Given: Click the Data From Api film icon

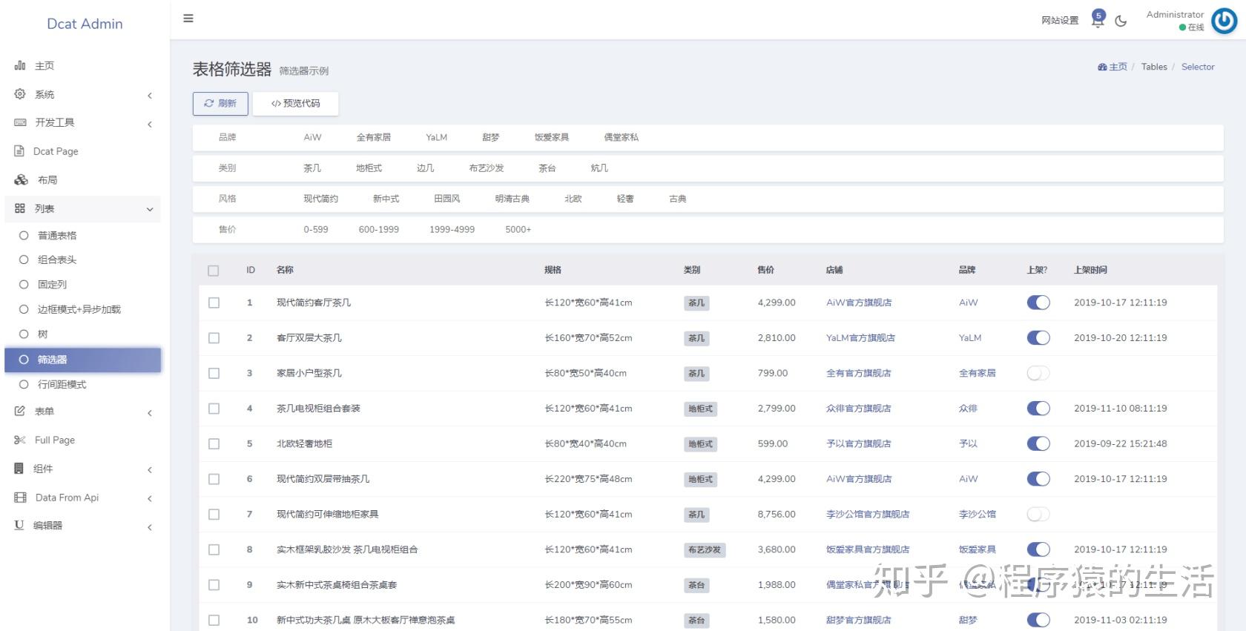Looking at the screenshot, I should point(20,498).
